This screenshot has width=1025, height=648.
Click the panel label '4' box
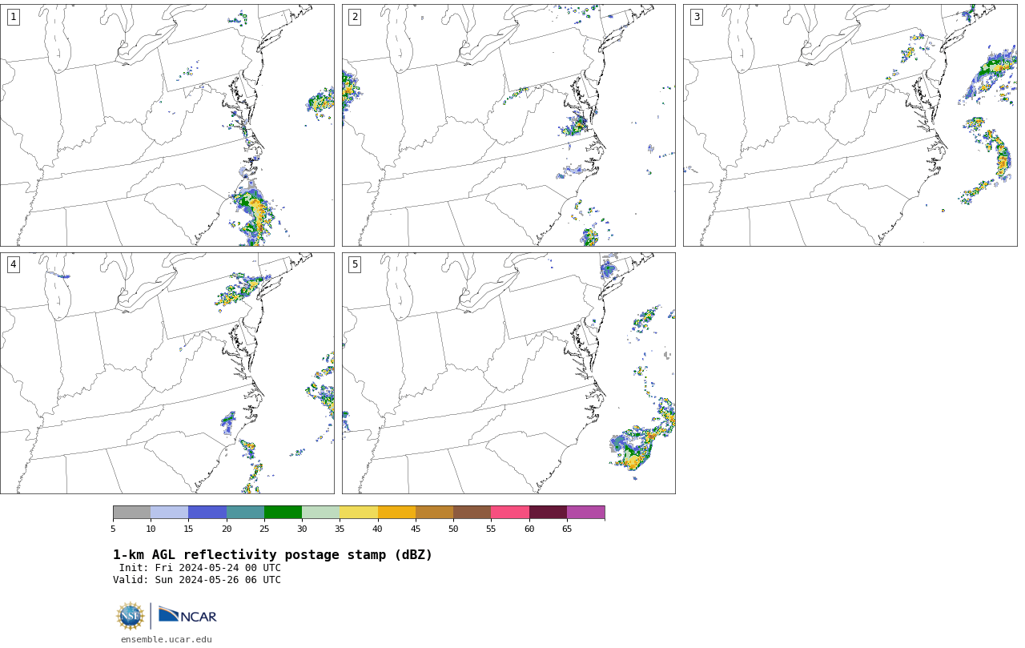(x=13, y=264)
